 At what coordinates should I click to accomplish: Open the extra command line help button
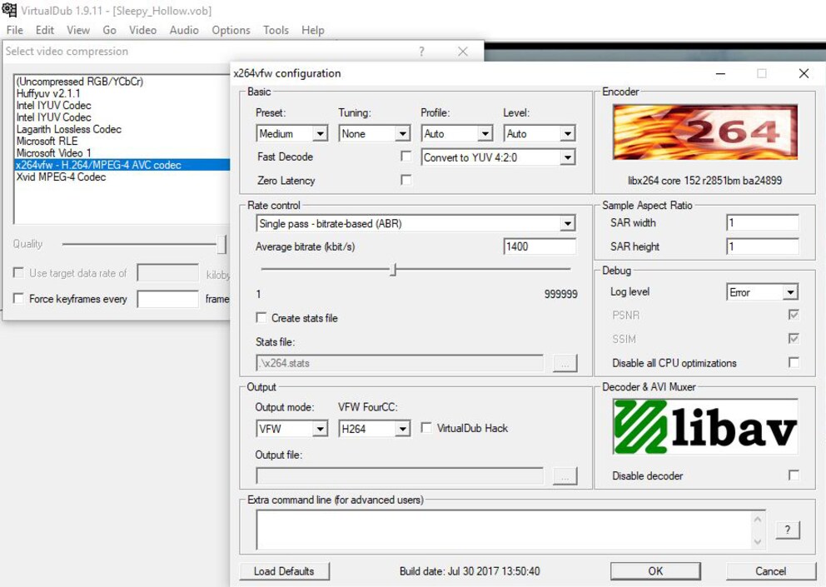(x=788, y=530)
